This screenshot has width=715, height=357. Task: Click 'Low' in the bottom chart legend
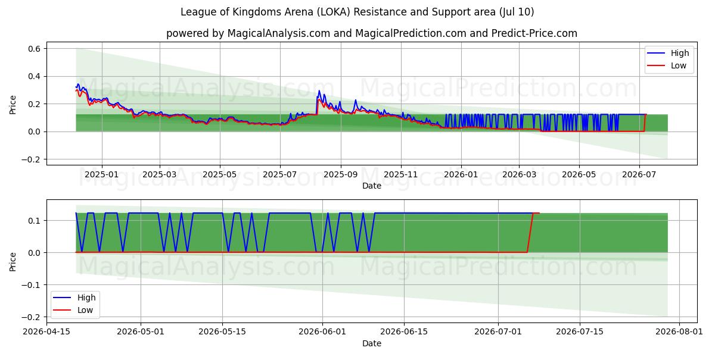click(x=85, y=310)
